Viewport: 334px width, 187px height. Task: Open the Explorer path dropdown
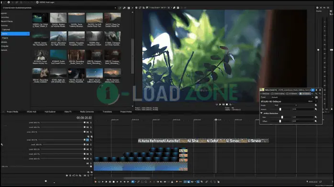(x=115, y=8)
